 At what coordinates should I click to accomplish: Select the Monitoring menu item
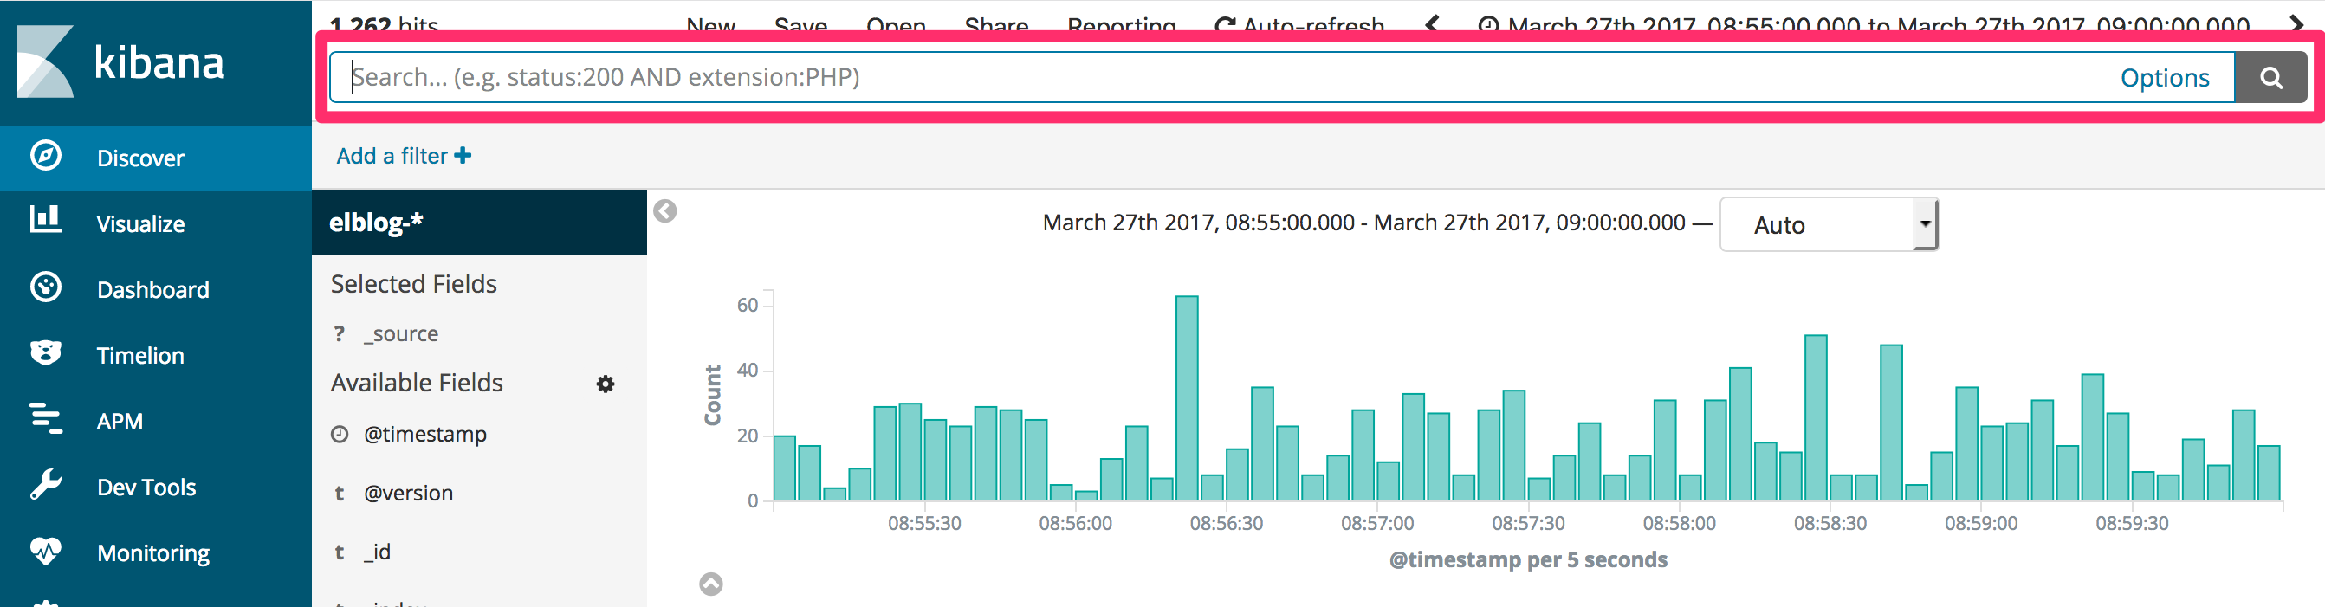coord(156,553)
